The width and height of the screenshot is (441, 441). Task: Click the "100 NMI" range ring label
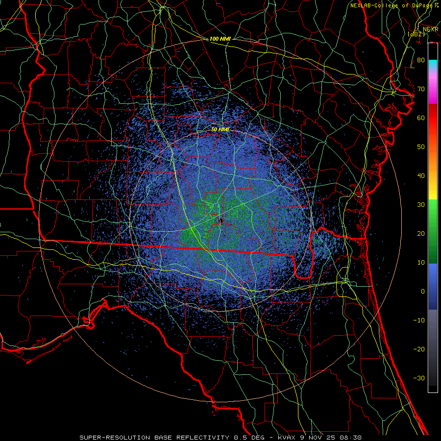point(220,39)
